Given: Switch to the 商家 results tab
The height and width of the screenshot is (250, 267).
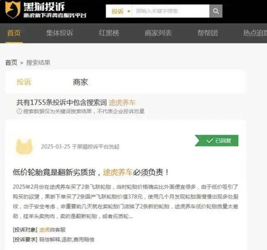Looking at the screenshot, I should (x=81, y=82).
